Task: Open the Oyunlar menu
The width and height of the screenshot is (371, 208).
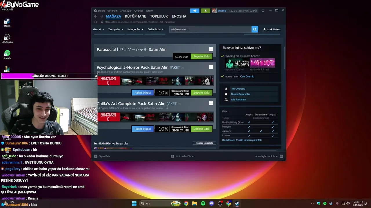Action: [139, 11]
